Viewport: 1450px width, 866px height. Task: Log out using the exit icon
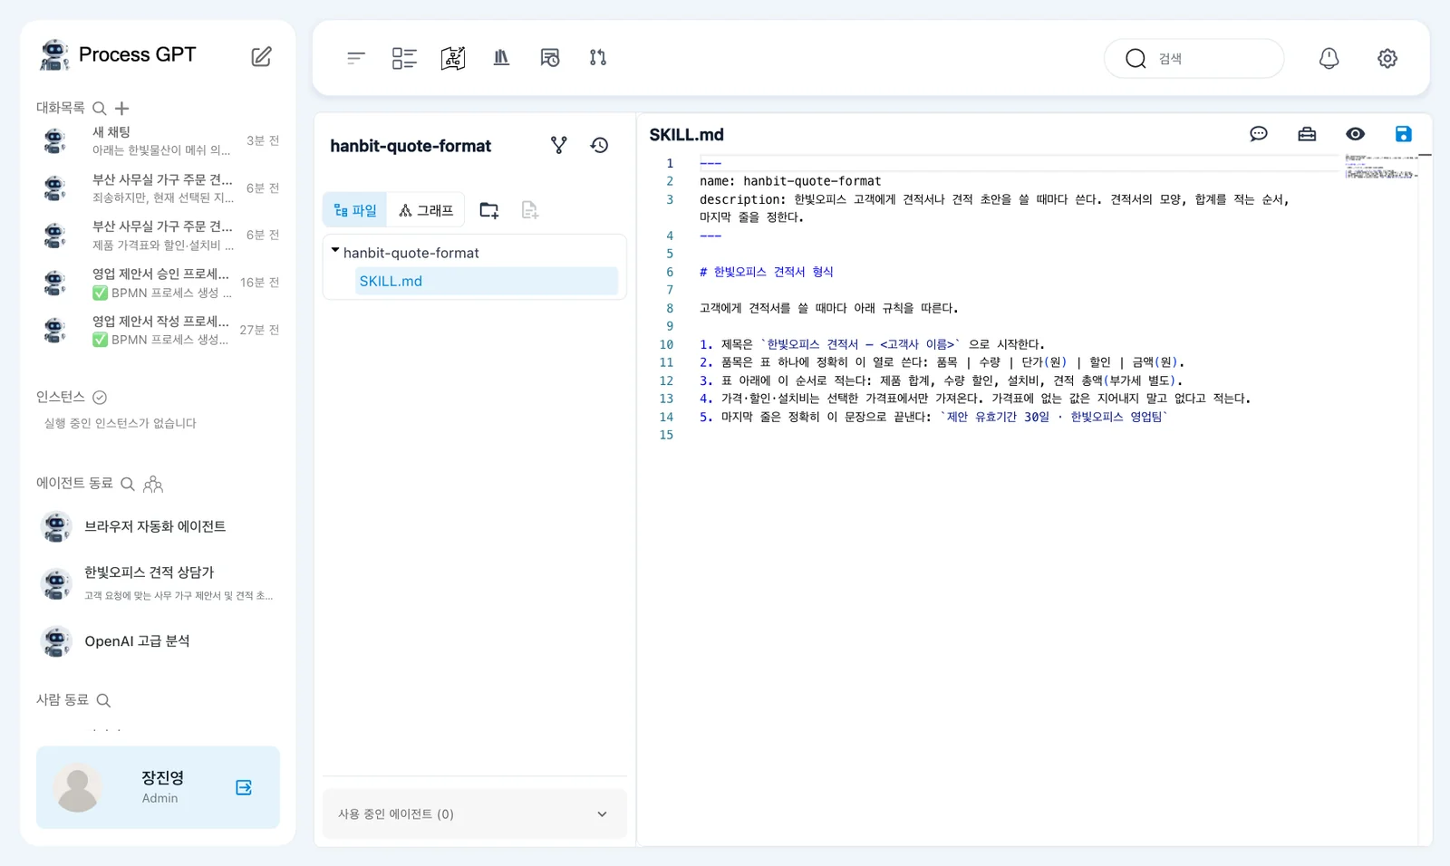click(244, 787)
